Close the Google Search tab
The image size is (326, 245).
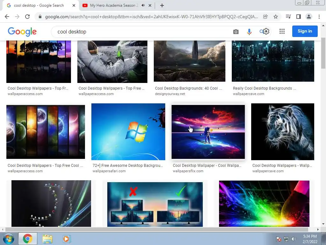tap(74, 5)
